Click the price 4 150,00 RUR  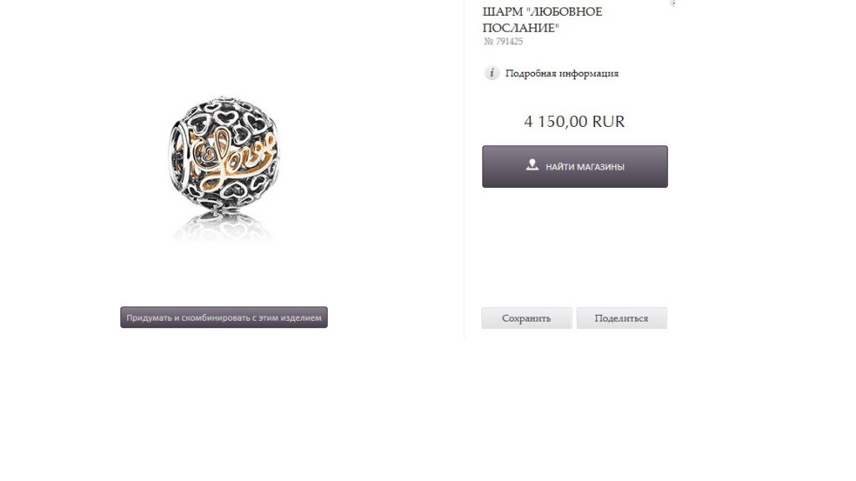coord(574,121)
